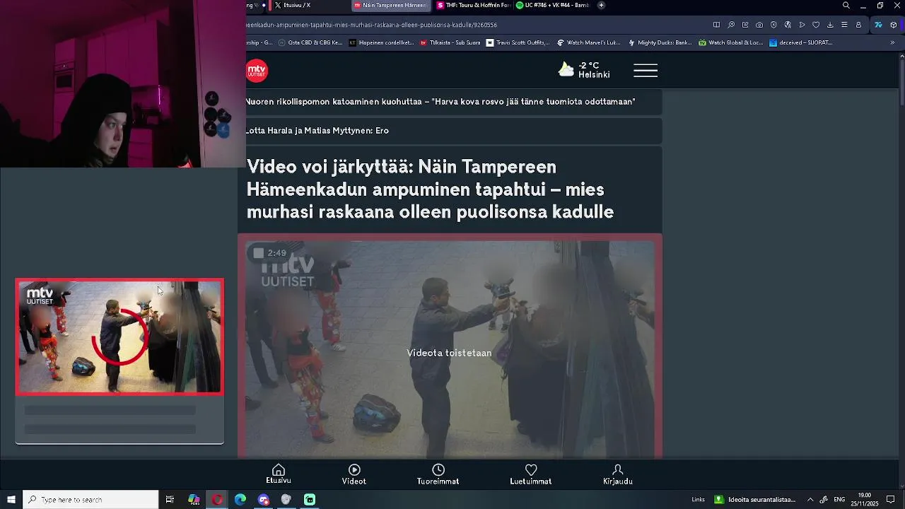
Task: Open the Windows notification center icon
Action: click(891, 500)
